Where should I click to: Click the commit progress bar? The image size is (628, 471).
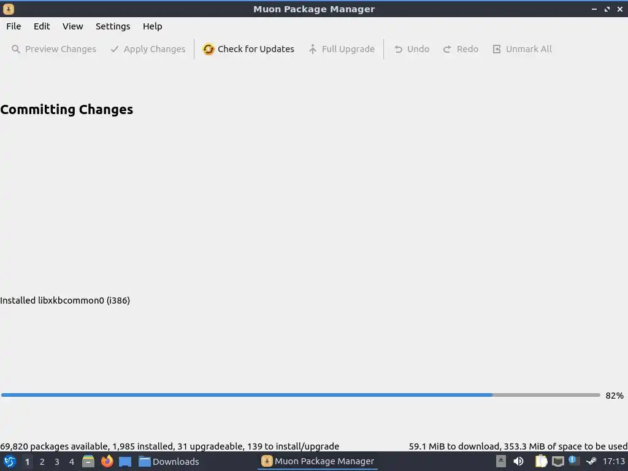click(x=301, y=395)
